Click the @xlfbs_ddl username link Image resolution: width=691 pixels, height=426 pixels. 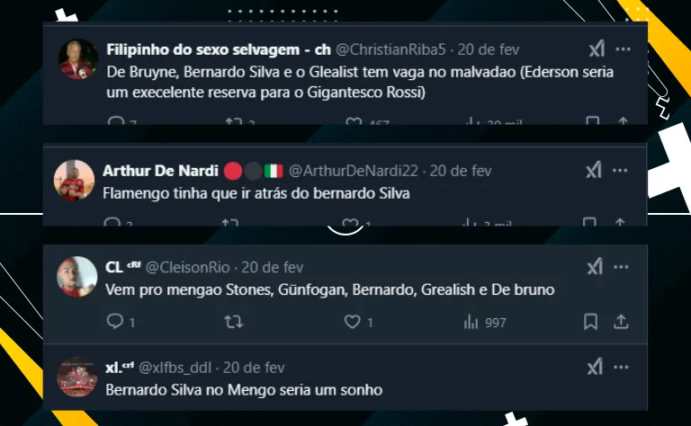176,367
